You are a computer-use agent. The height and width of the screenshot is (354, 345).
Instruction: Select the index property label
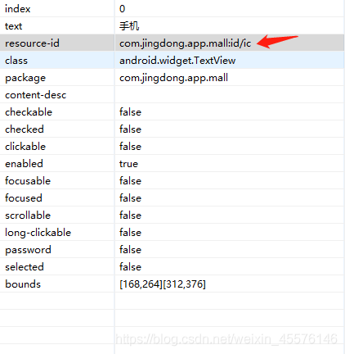17,9
